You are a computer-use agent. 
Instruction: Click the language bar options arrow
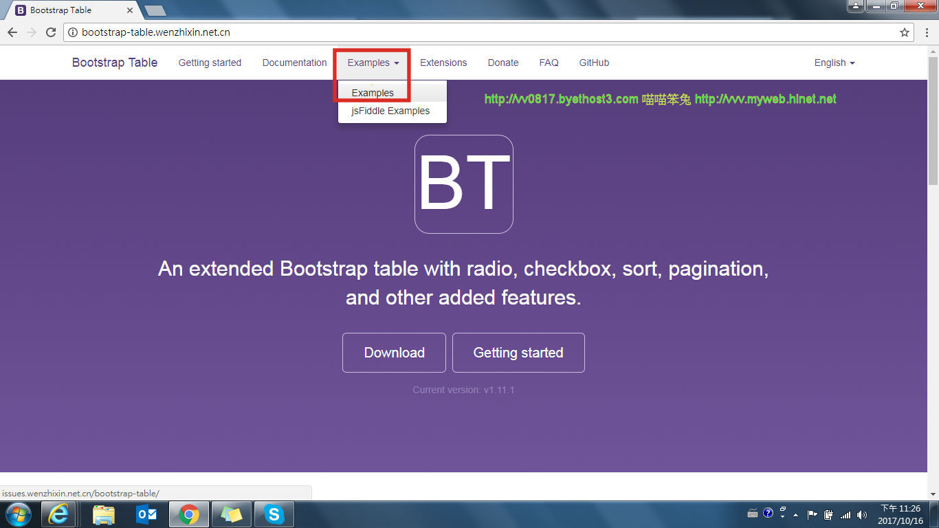tap(783, 516)
